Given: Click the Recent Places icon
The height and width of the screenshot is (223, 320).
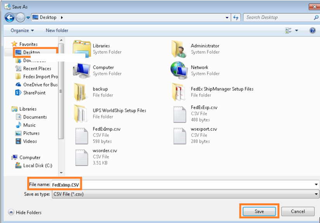Looking at the screenshot, I should 18,69.
